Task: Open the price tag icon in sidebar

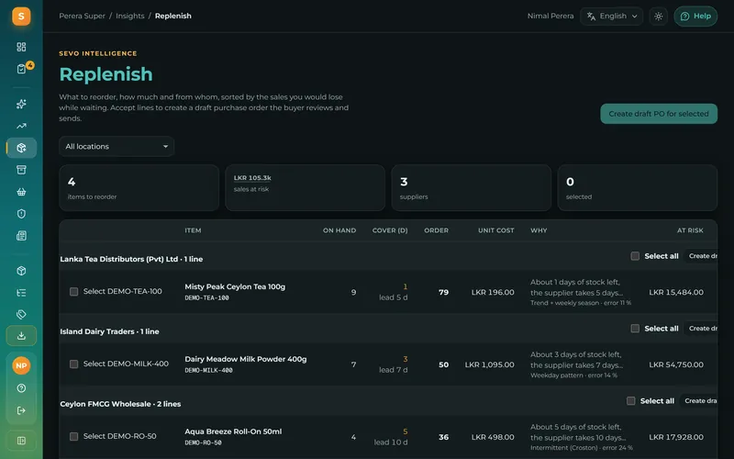Action: click(x=21, y=314)
